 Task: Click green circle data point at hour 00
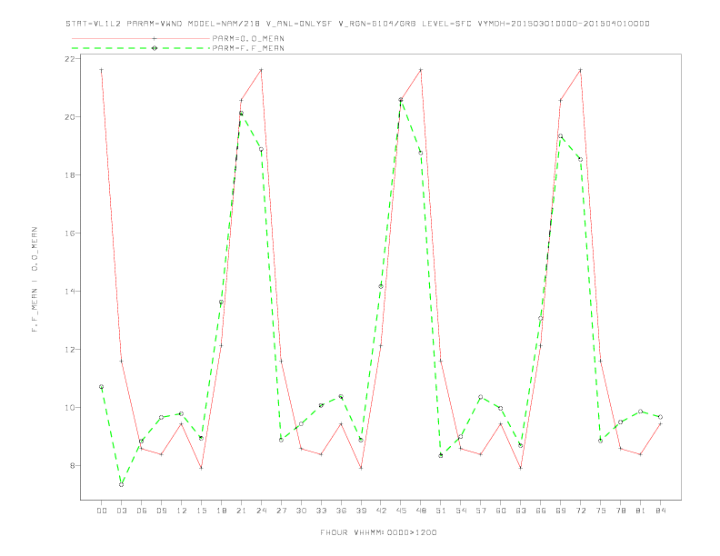tap(102, 387)
